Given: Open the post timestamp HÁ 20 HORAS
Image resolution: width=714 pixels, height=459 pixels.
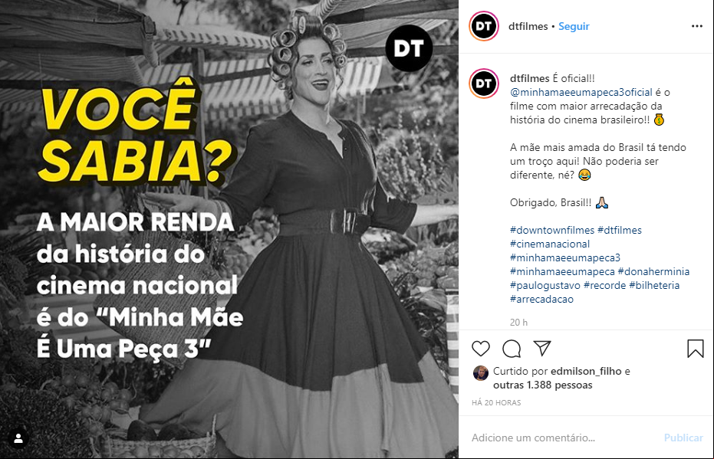Looking at the screenshot, I should [496, 402].
